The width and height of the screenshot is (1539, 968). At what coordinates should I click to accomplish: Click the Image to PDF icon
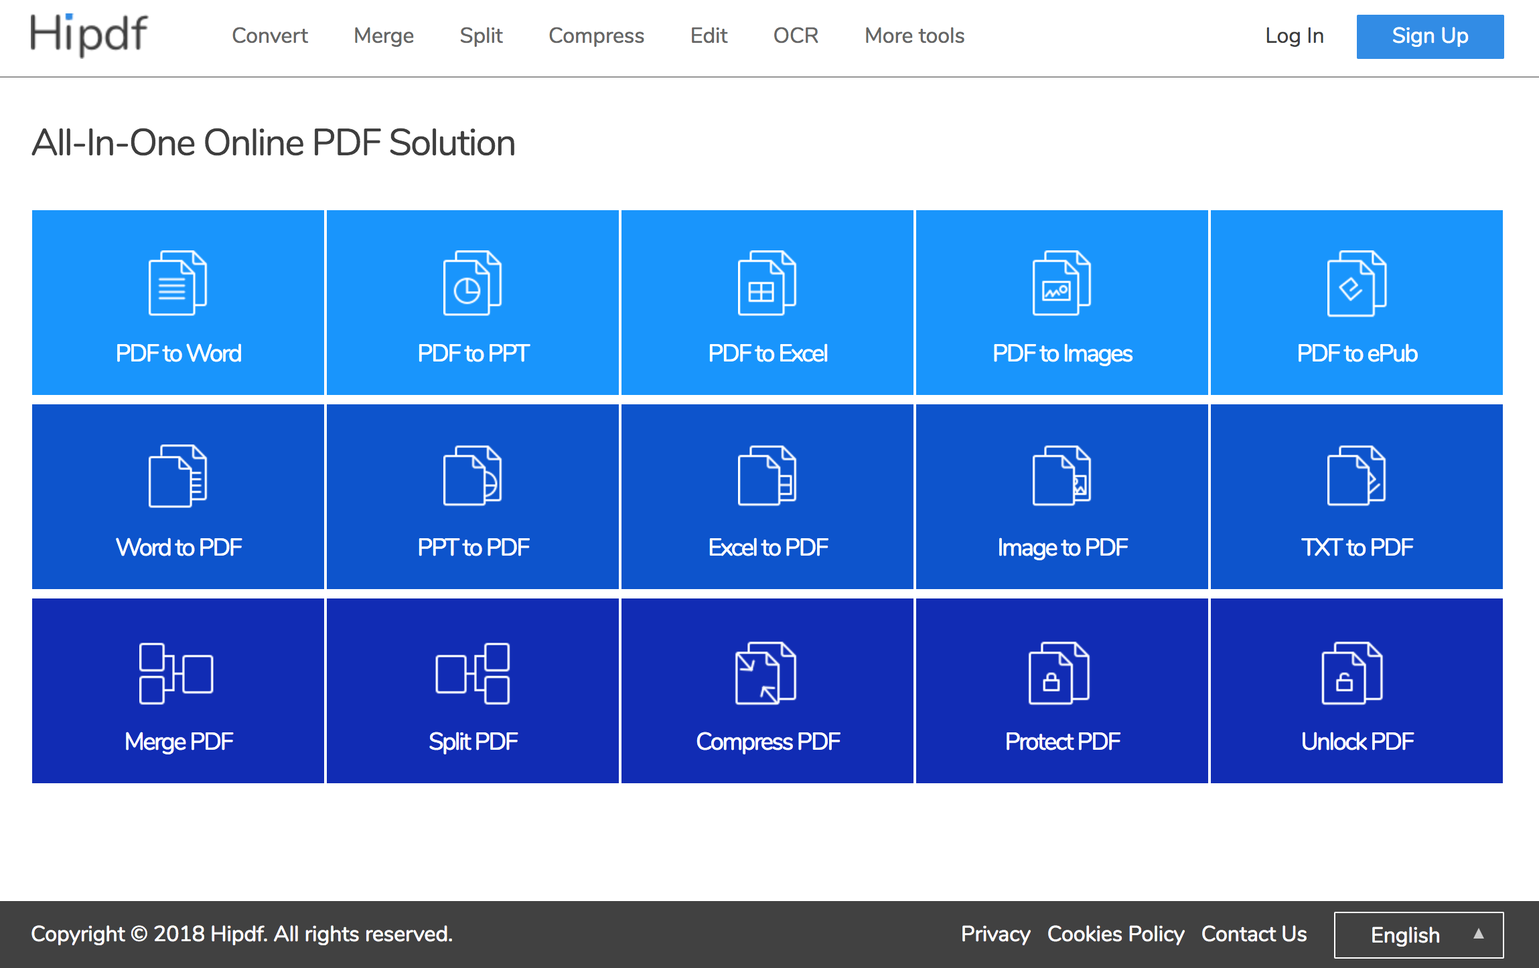pyautogui.click(x=1061, y=476)
